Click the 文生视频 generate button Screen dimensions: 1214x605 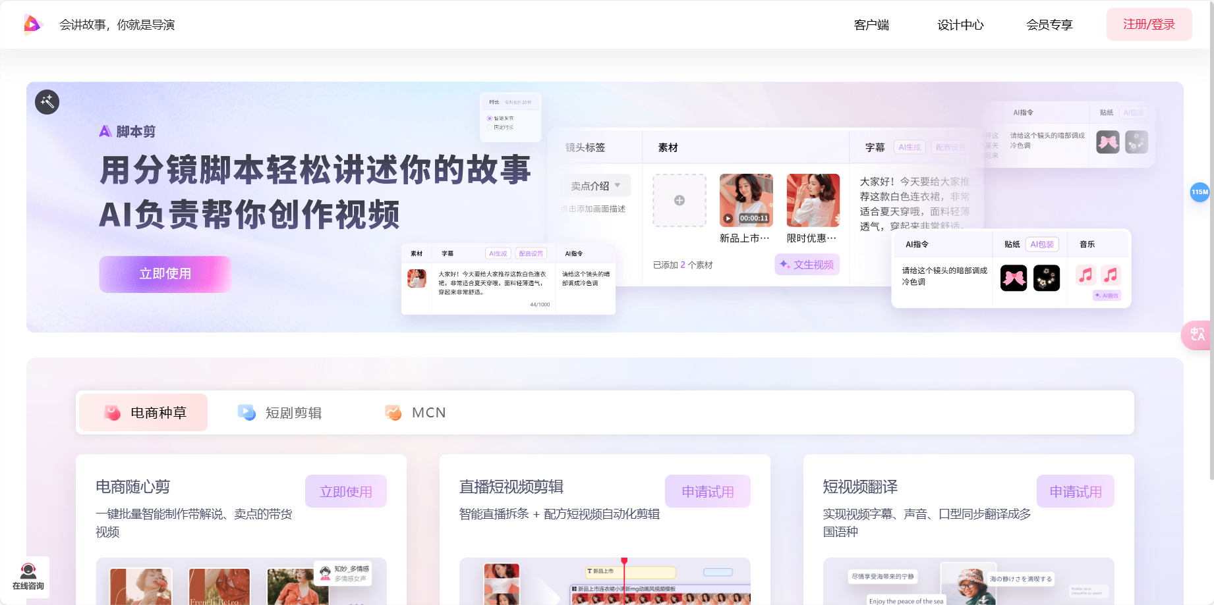coord(807,265)
